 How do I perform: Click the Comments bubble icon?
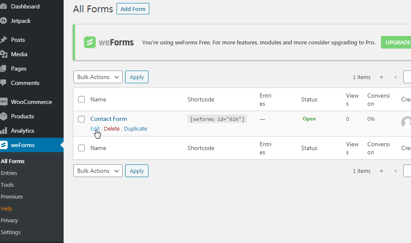click(x=3, y=83)
